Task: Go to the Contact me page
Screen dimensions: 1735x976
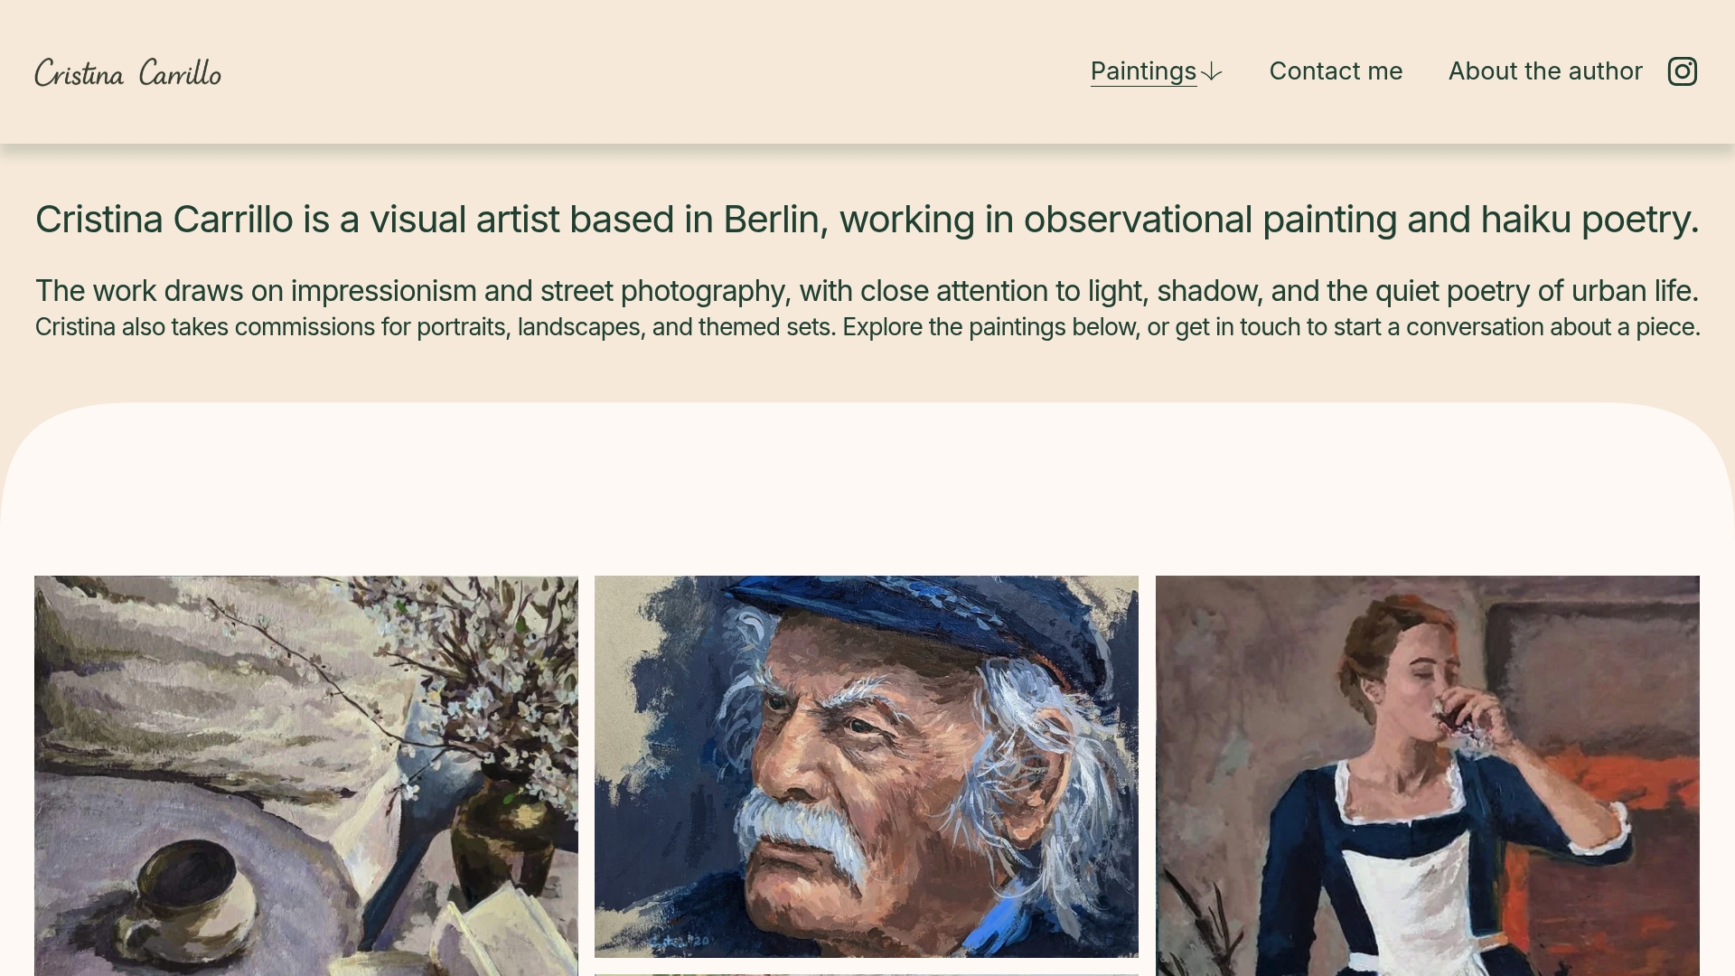Action: pos(1336,71)
